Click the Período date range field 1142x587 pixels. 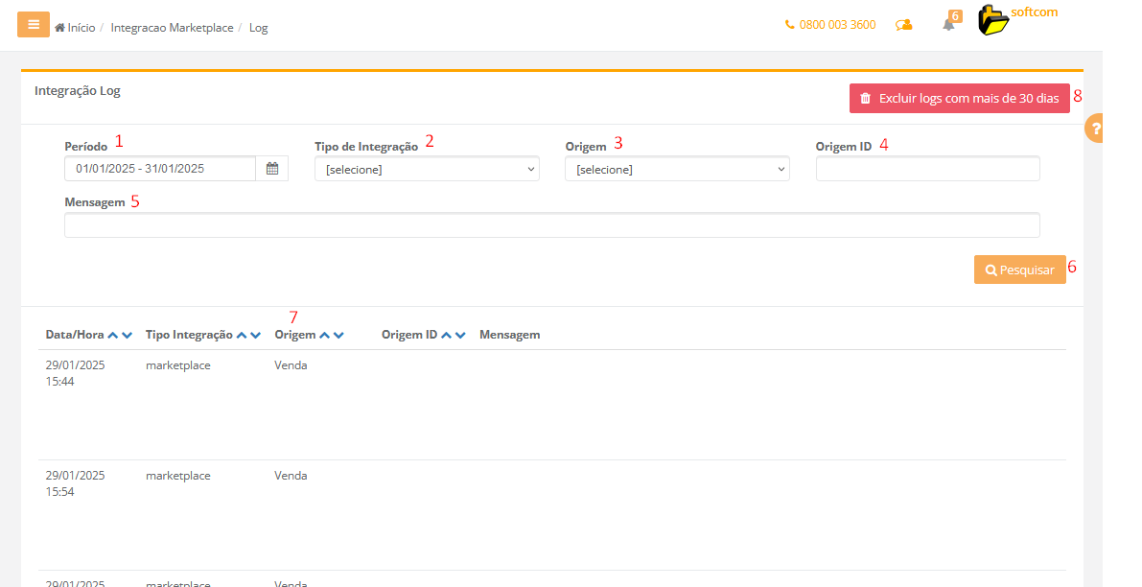coord(160,169)
